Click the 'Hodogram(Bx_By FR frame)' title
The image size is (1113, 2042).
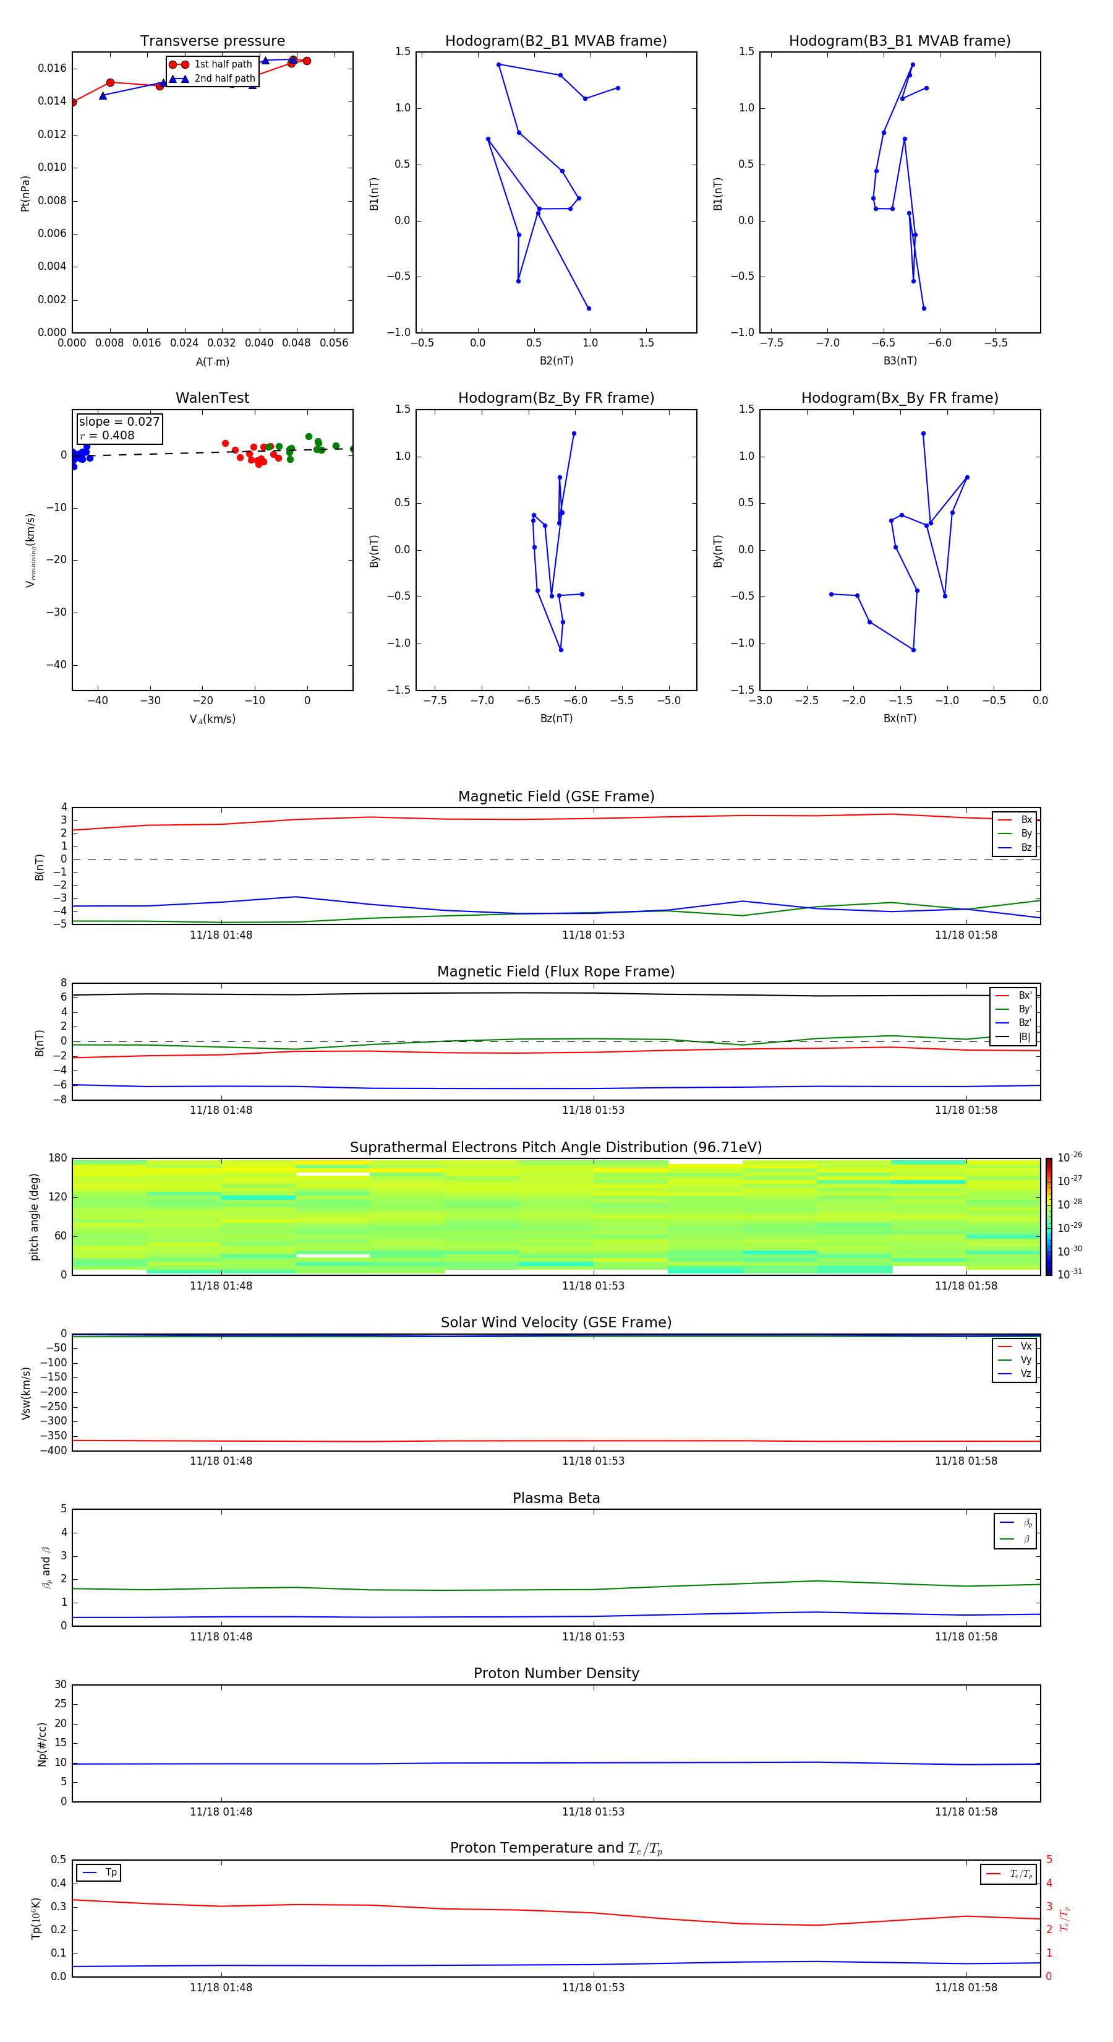[x=900, y=398]
